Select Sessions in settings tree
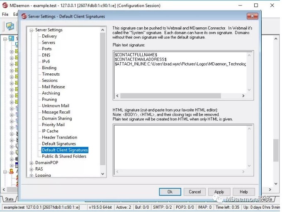 [50, 80]
